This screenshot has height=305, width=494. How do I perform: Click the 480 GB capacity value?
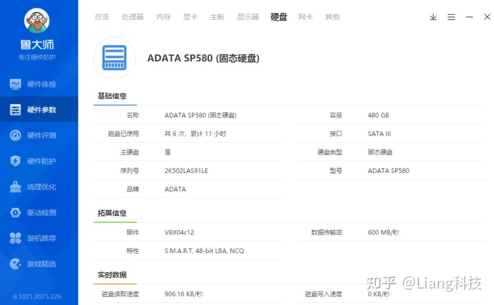point(378,115)
